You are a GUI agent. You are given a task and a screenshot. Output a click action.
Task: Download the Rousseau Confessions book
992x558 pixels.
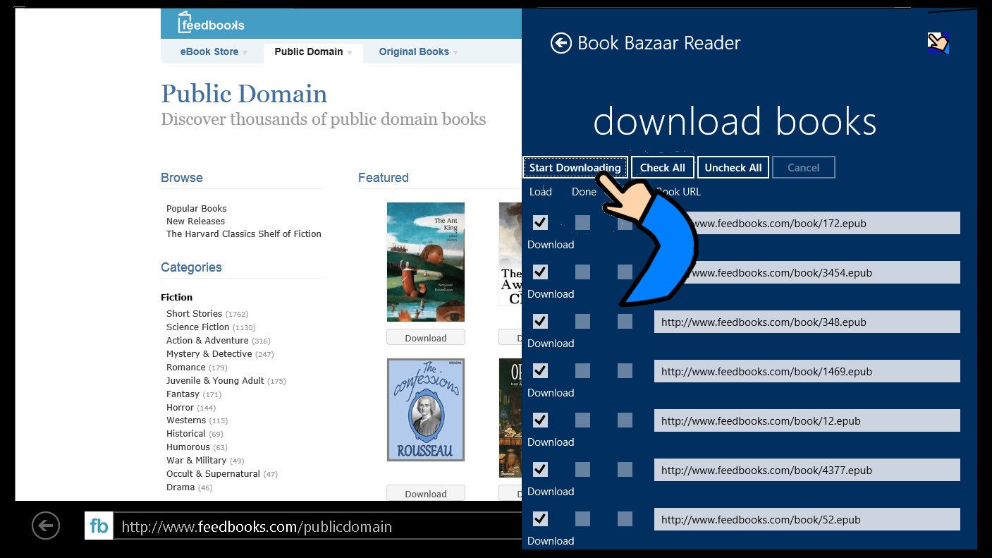[x=426, y=494]
